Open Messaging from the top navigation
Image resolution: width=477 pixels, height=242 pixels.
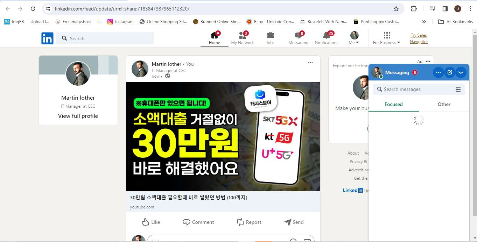298,38
